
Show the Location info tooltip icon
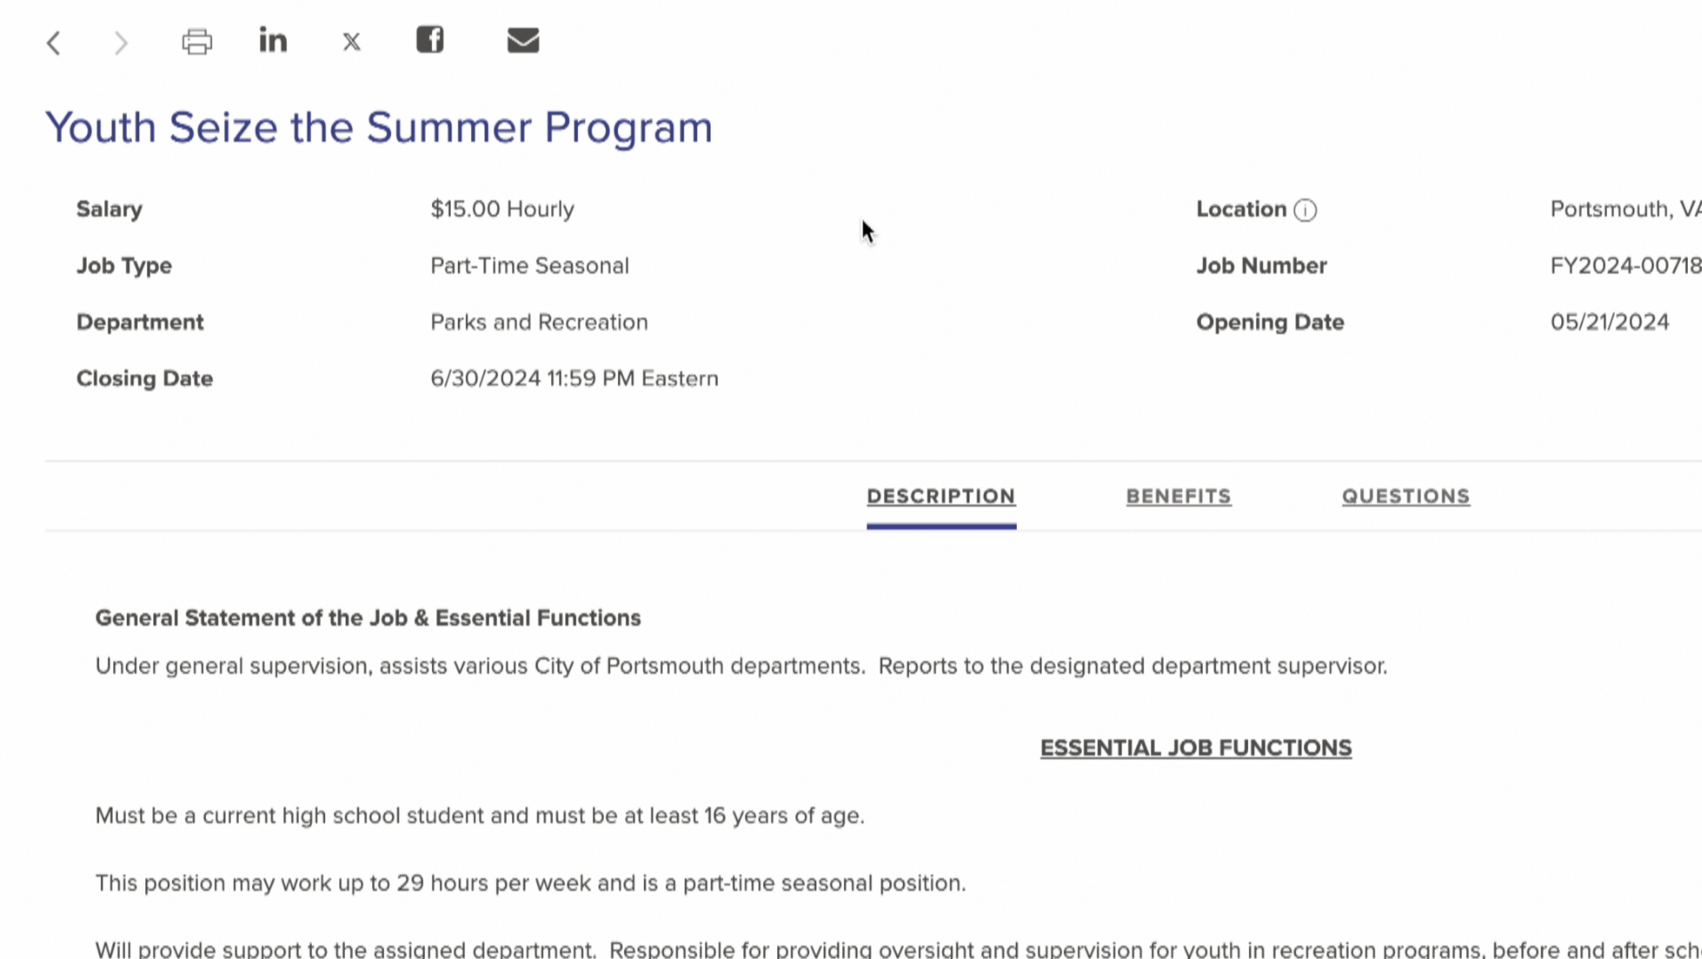click(x=1305, y=210)
